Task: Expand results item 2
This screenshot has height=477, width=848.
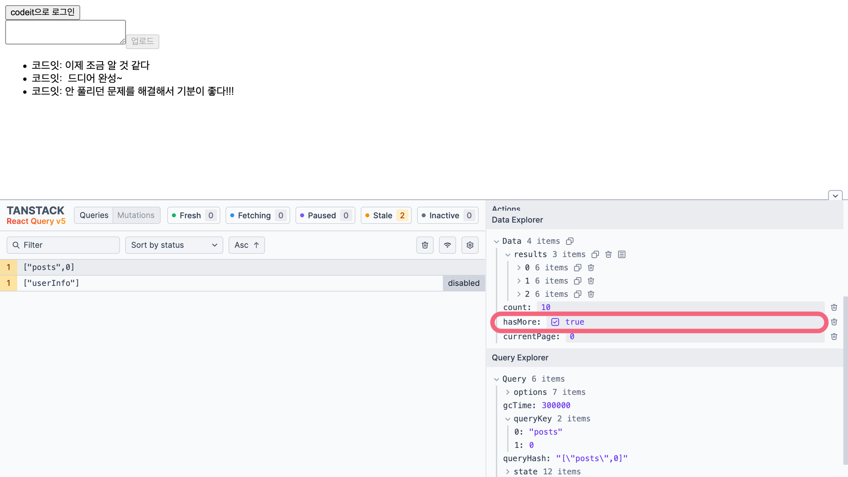Action: 519,294
